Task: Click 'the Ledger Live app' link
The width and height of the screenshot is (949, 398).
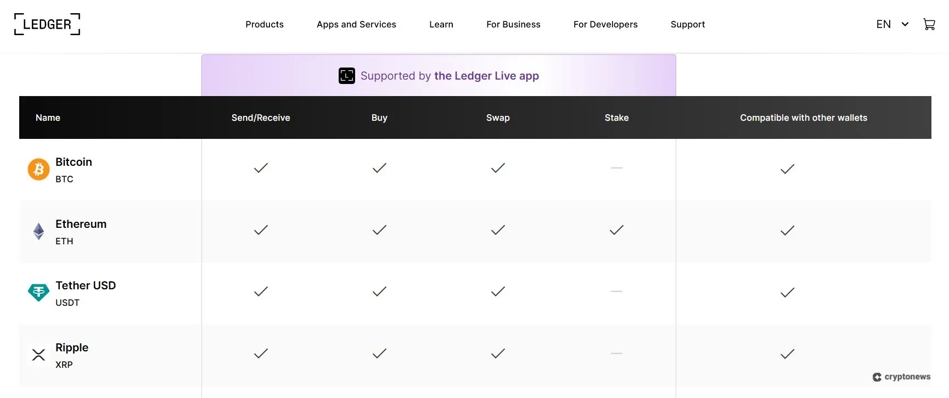Action: coord(486,76)
